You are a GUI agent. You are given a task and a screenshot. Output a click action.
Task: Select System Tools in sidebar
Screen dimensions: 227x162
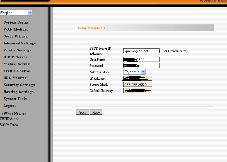coord(15,99)
